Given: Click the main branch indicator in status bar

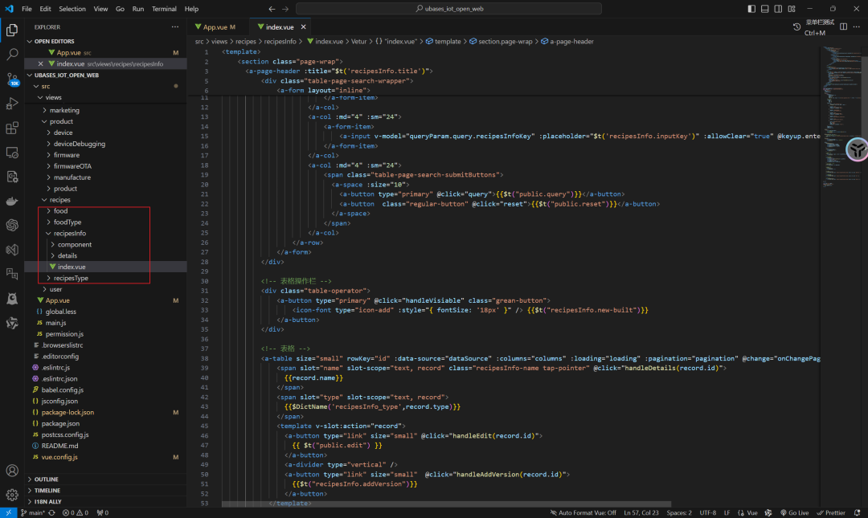Looking at the screenshot, I should click(x=32, y=512).
